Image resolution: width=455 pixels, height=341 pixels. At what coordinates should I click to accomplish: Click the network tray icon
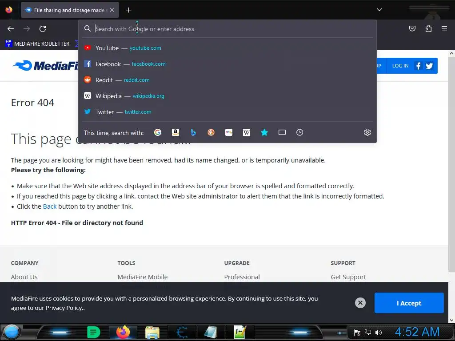(x=367, y=333)
